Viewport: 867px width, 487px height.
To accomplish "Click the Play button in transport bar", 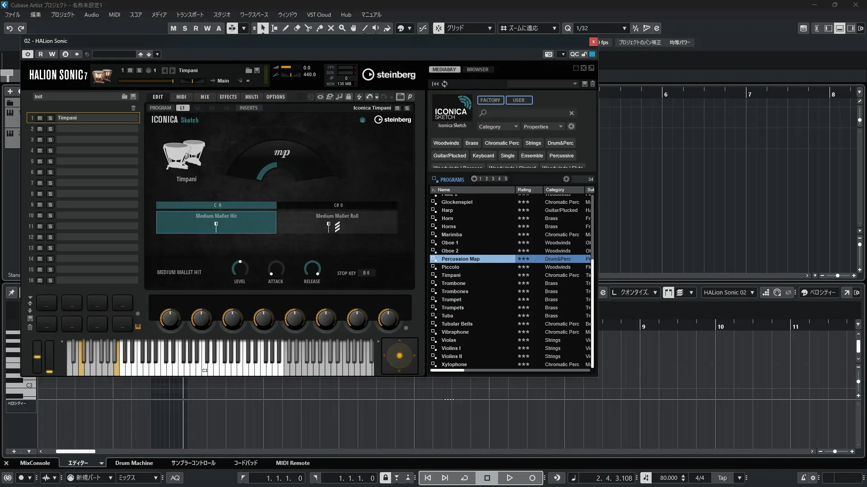I will (x=509, y=478).
